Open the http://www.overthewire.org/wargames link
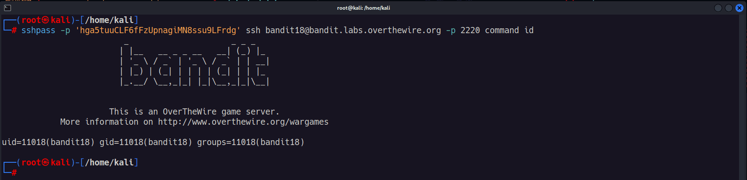This screenshot has height=180, width=747. (x=243, y=122)
